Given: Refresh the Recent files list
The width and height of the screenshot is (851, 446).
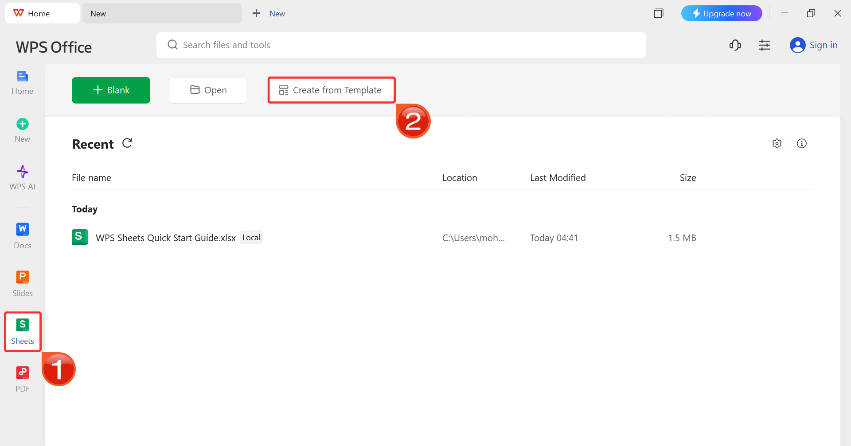Looking at the screenshot, I should [x=127, y=143].
